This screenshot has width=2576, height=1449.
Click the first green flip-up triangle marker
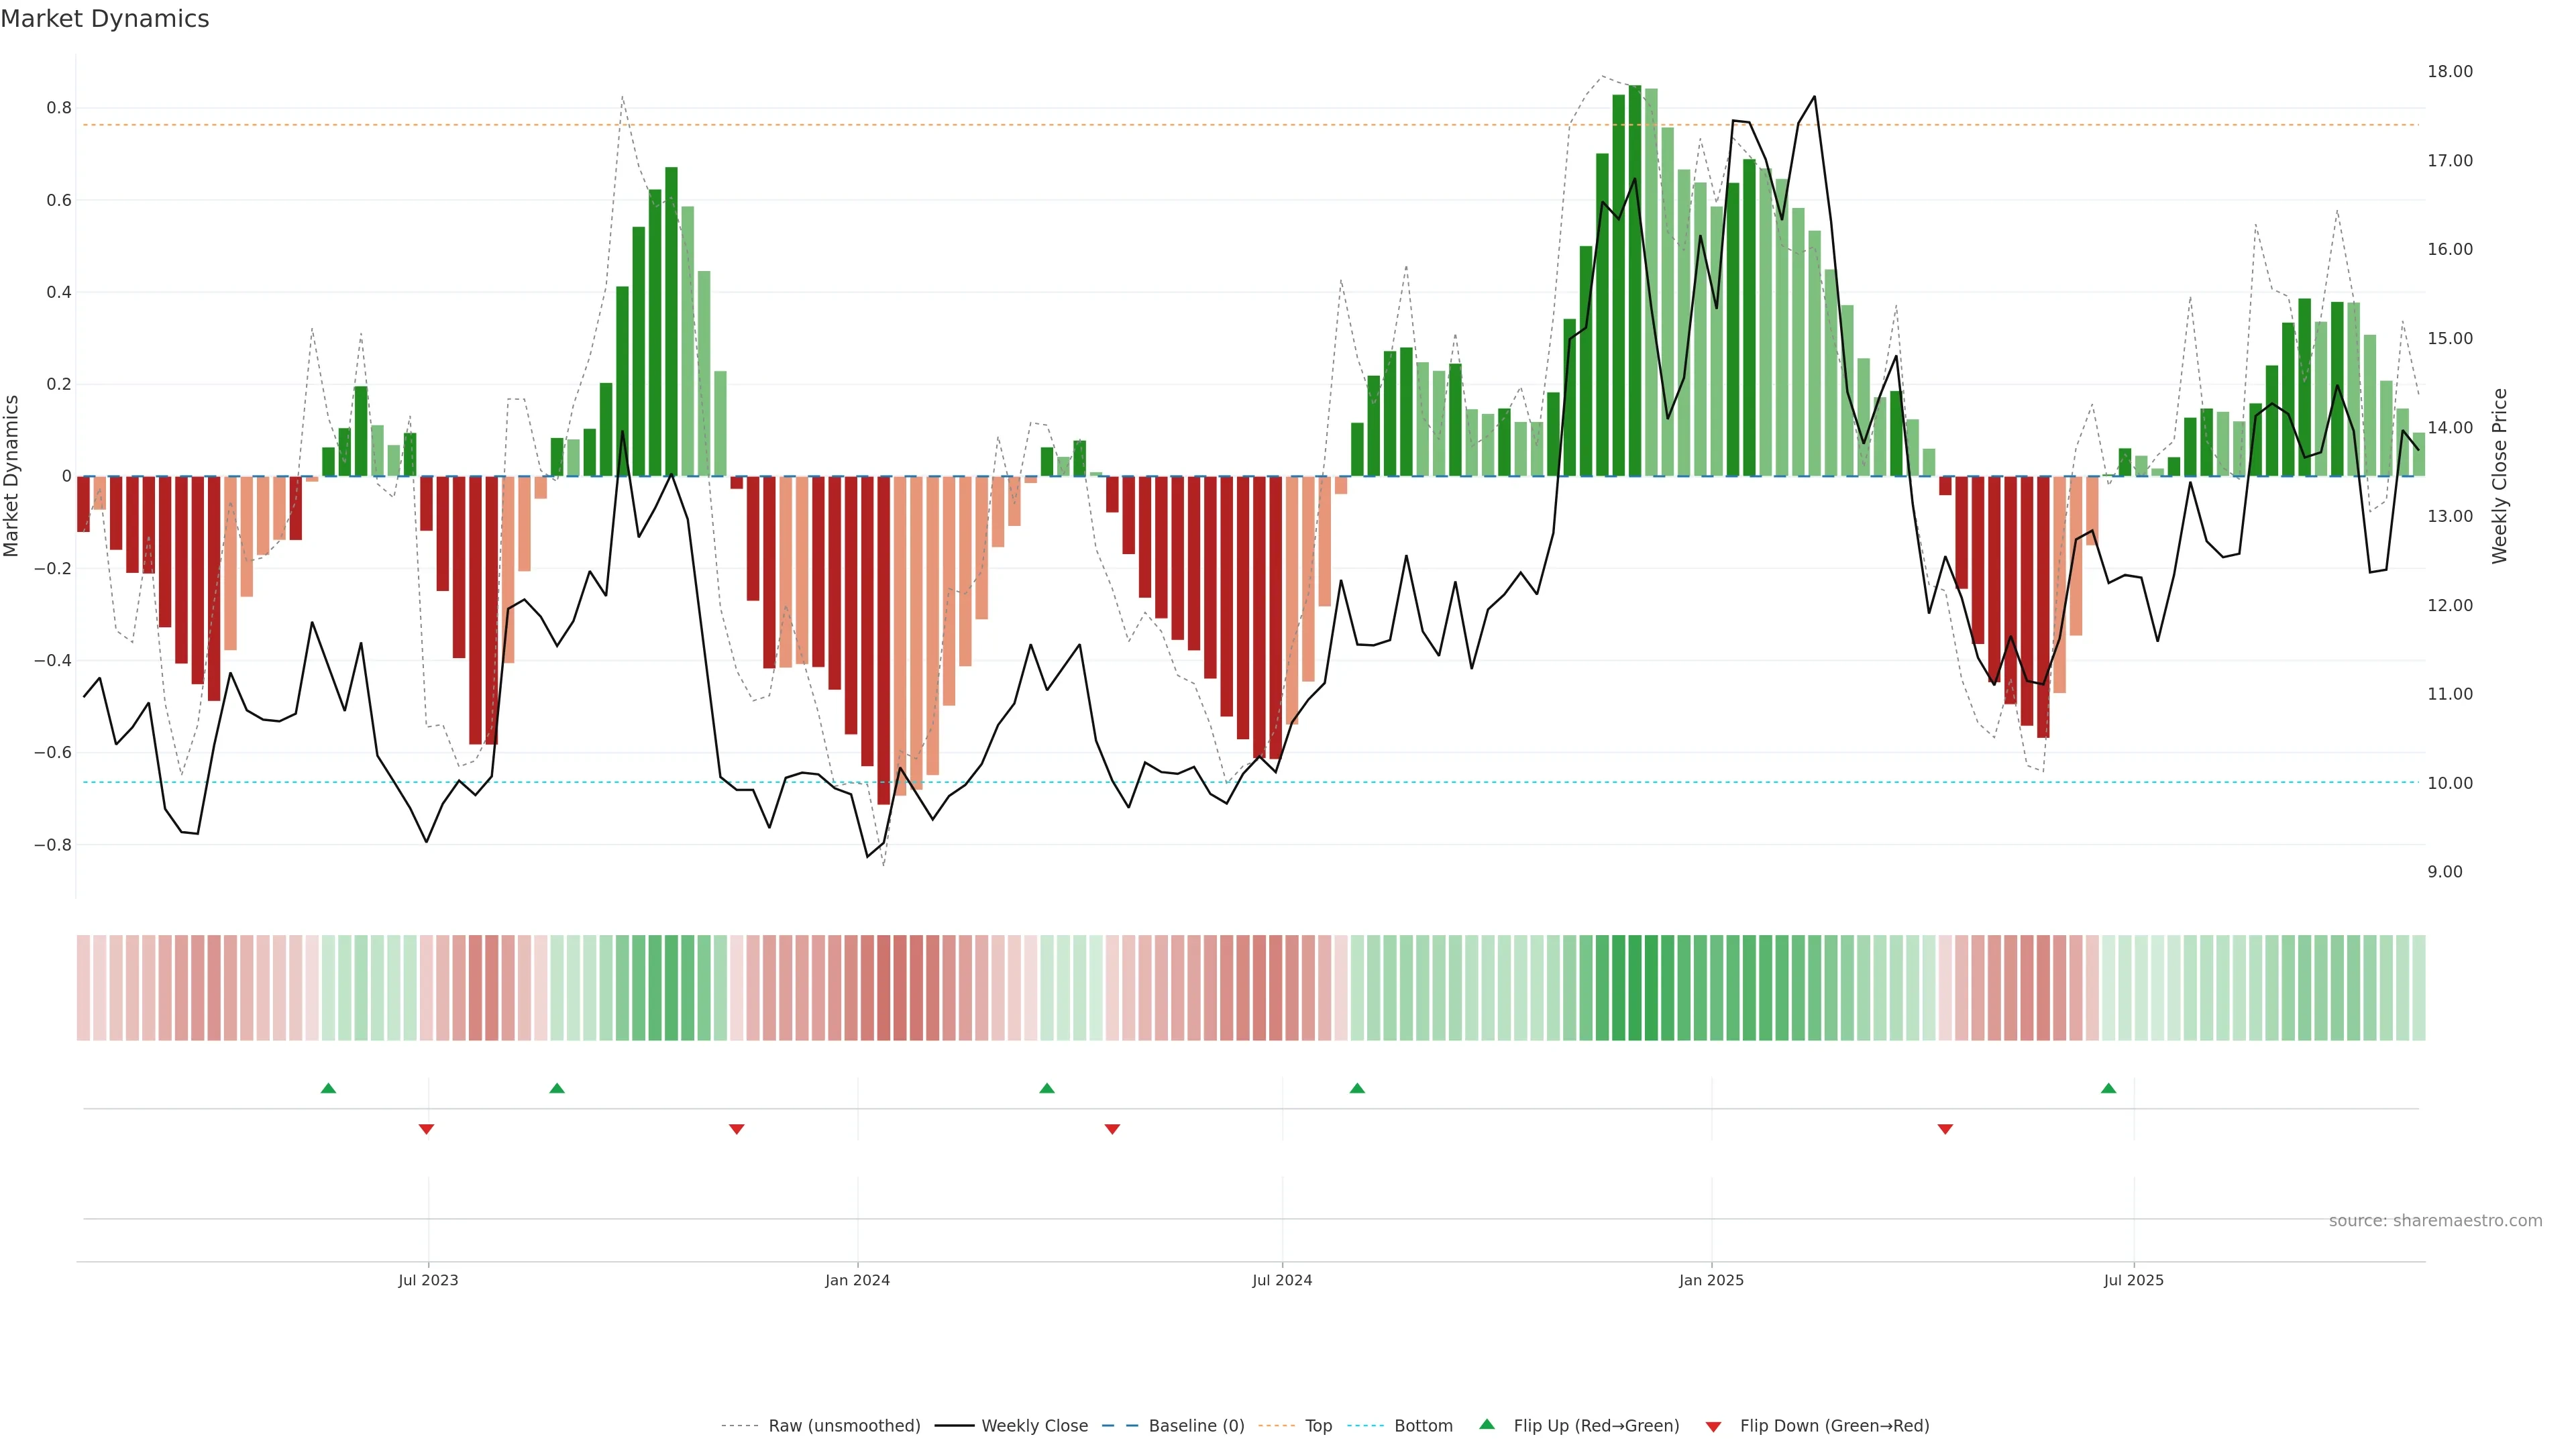(x=328, y=1088)
